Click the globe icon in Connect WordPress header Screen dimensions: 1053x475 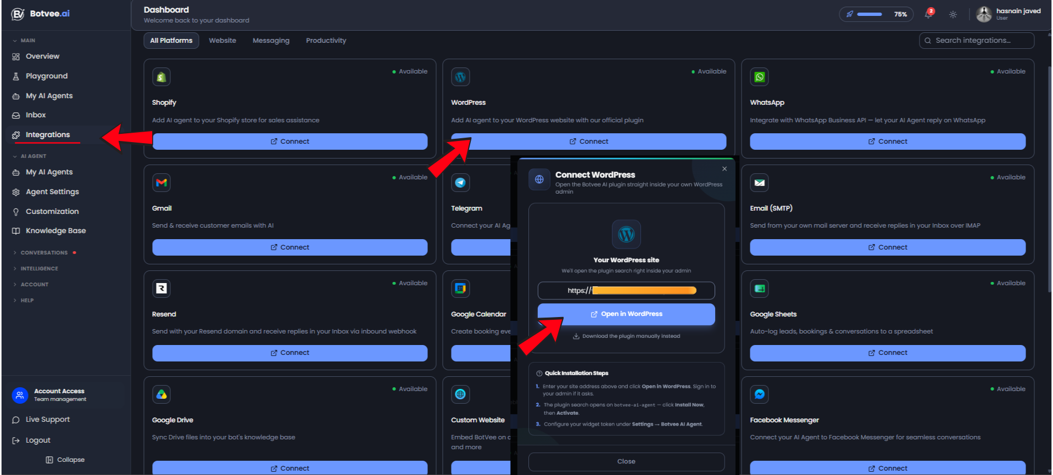[x=539, y=180]
